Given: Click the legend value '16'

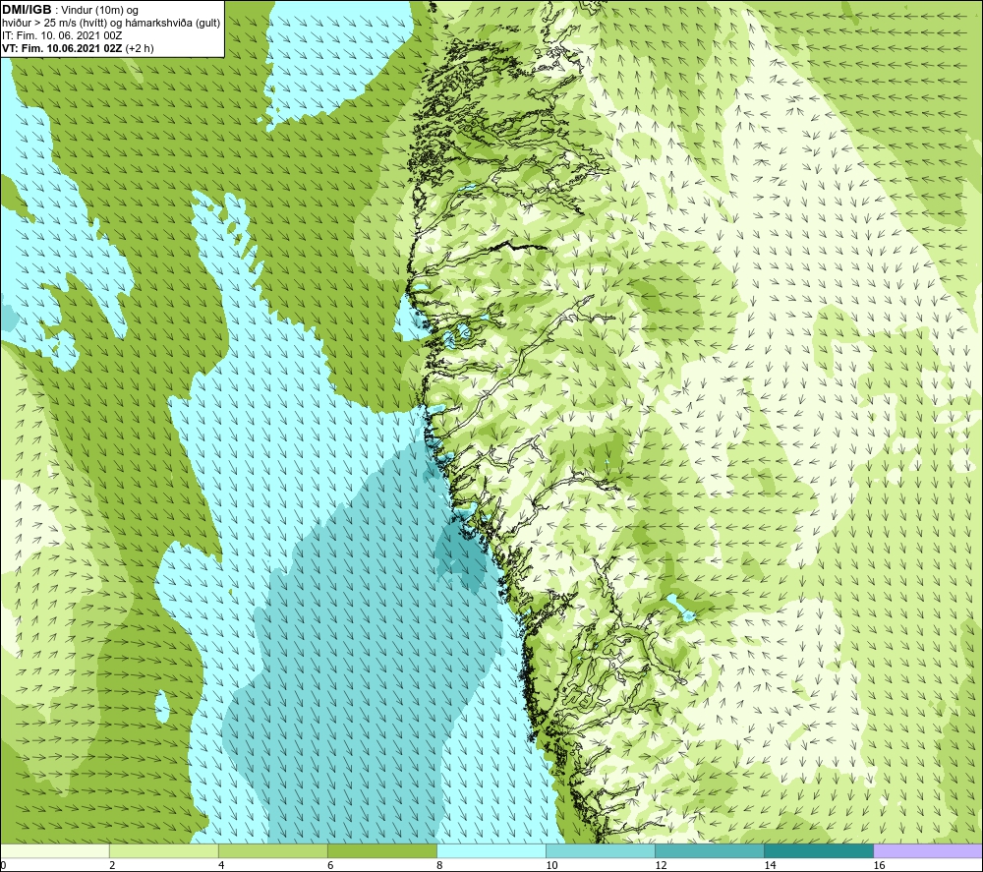Looking at the screenshot, I should coord(879,865).
